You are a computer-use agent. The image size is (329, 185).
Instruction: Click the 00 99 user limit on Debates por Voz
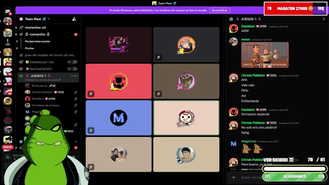pyautogui.click(x=72, y=62)
